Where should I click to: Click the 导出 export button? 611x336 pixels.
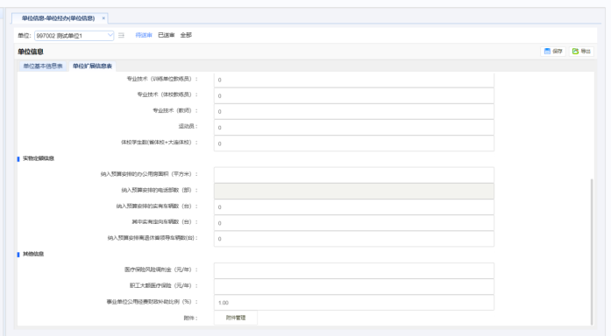pos(581,51)
